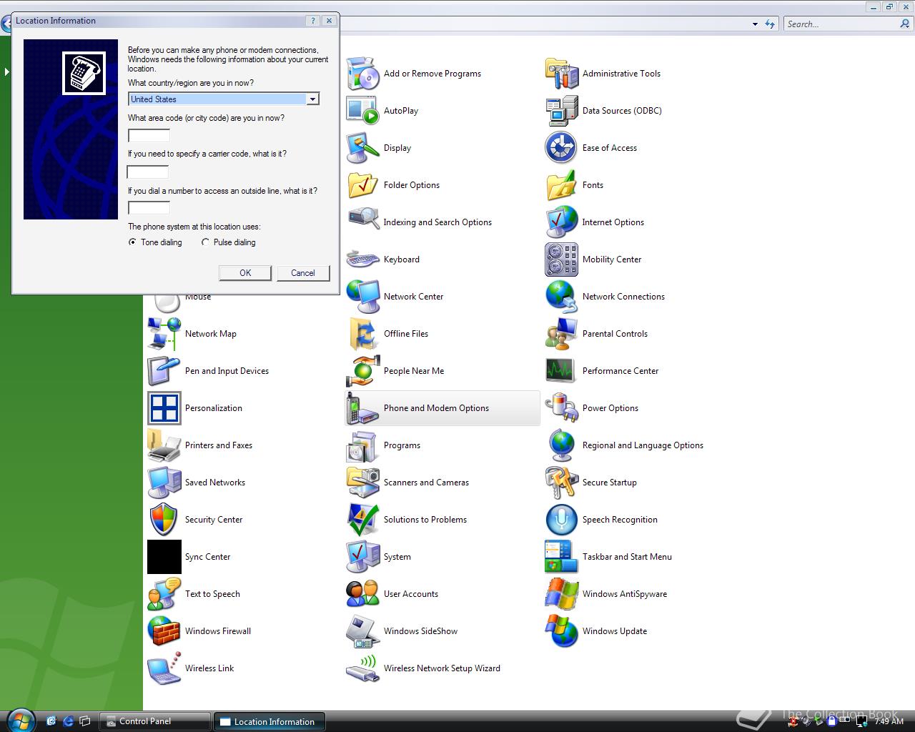Open Security Center icon
915x732 pixels.
tap(164, 520)
